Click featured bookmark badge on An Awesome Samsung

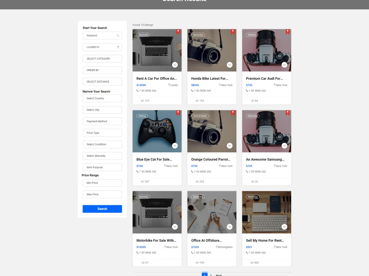[287, 113]
